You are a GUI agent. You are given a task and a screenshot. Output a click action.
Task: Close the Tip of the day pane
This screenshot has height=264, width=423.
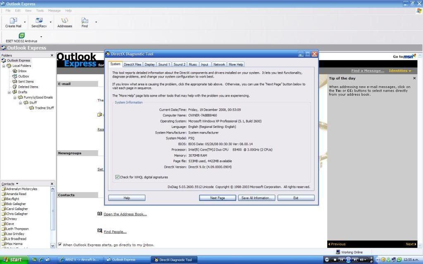pos(414,78)
